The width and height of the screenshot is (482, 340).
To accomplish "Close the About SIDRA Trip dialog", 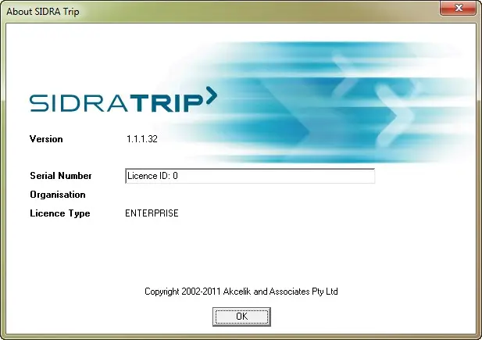I will click(458, 8).
